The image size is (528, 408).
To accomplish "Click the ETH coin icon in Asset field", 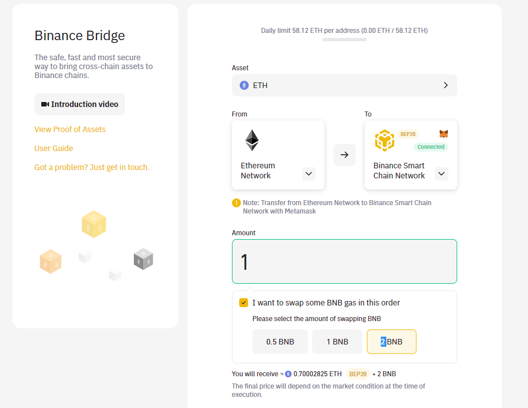I will (244, 85).
